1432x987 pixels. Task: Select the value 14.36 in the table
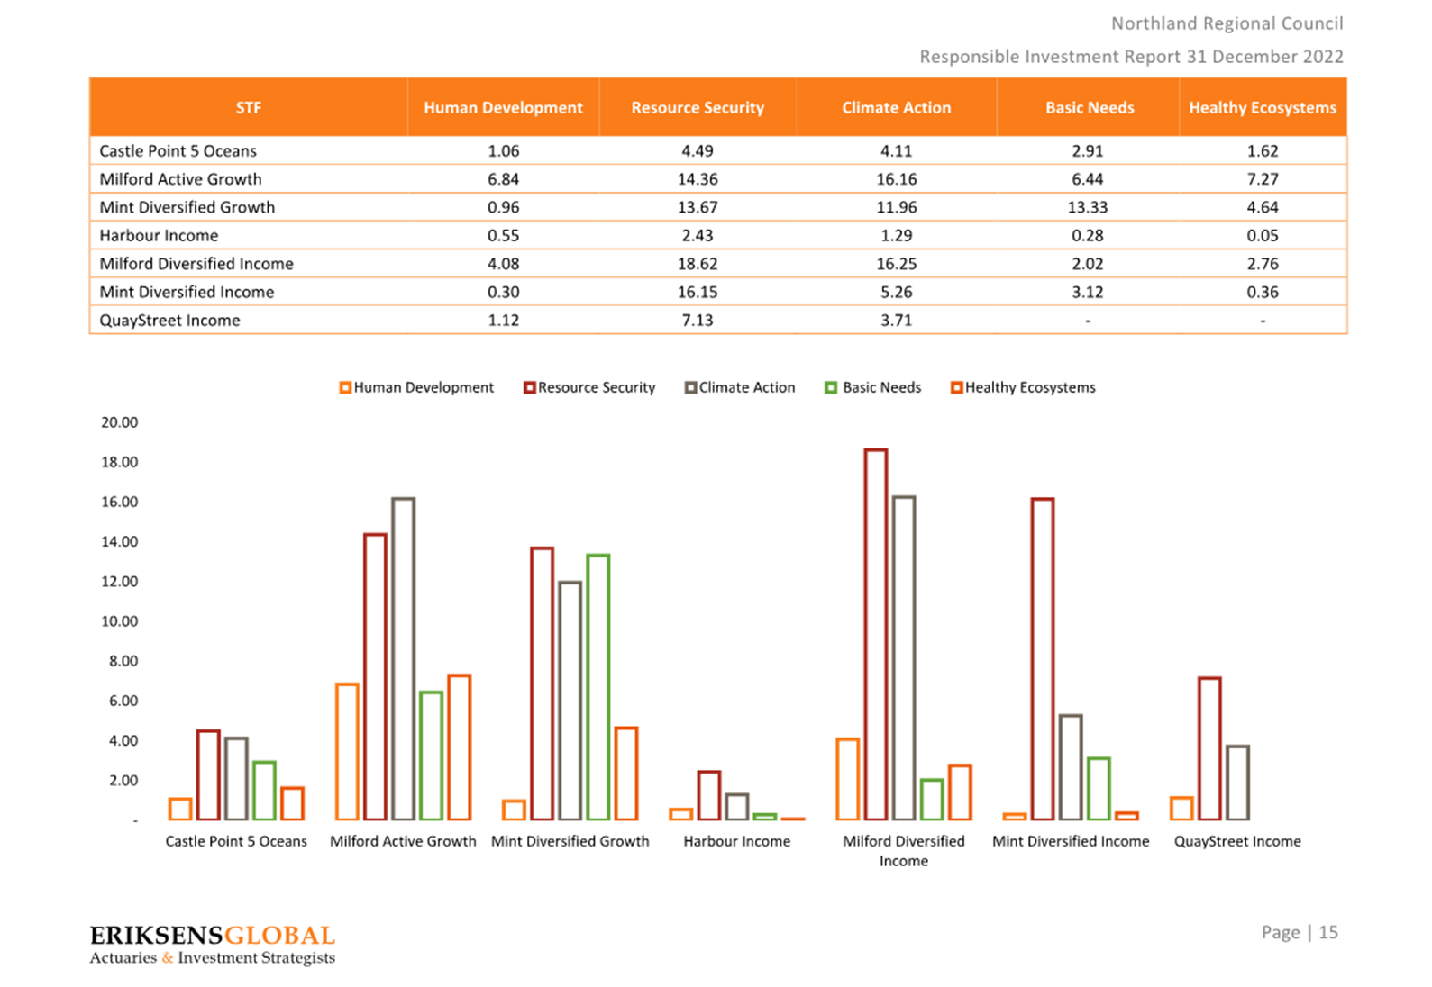click(x=698, y=179)
